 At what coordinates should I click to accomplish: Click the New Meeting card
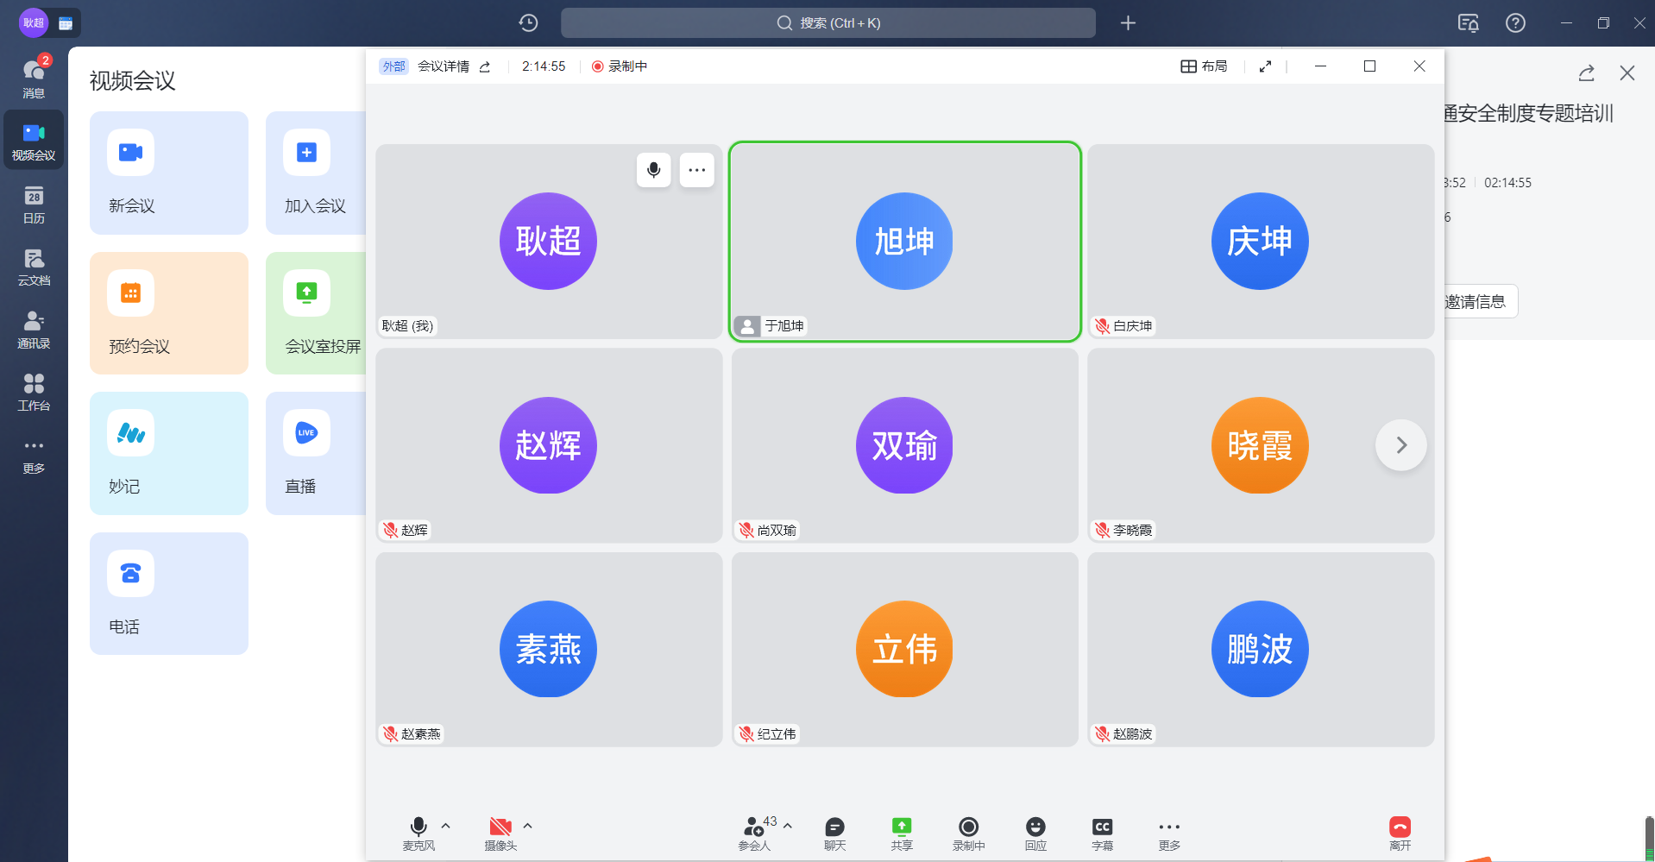pos(169,173)
